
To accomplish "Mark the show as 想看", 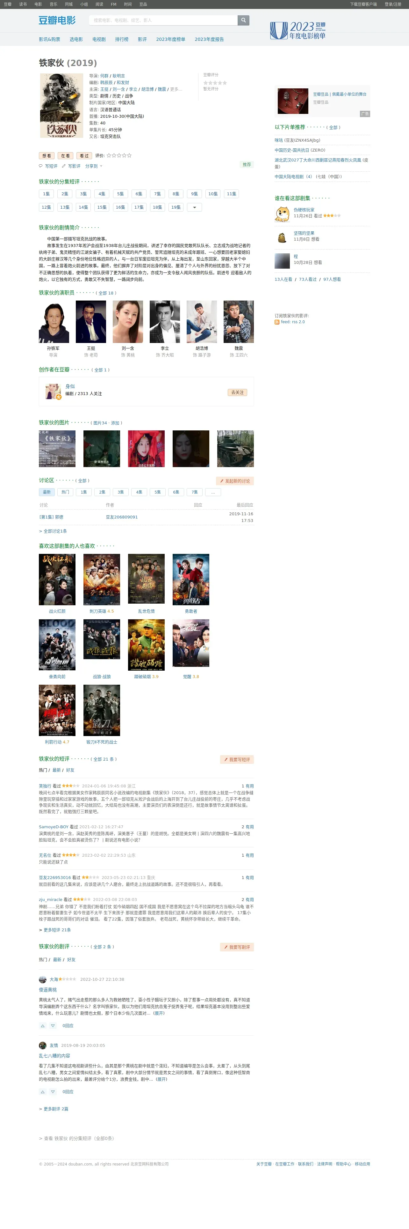I will pos(47,155).
